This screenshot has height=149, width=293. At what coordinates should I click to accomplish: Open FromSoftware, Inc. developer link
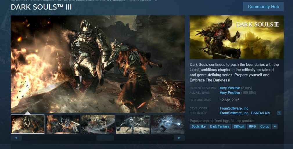point(234,108)
